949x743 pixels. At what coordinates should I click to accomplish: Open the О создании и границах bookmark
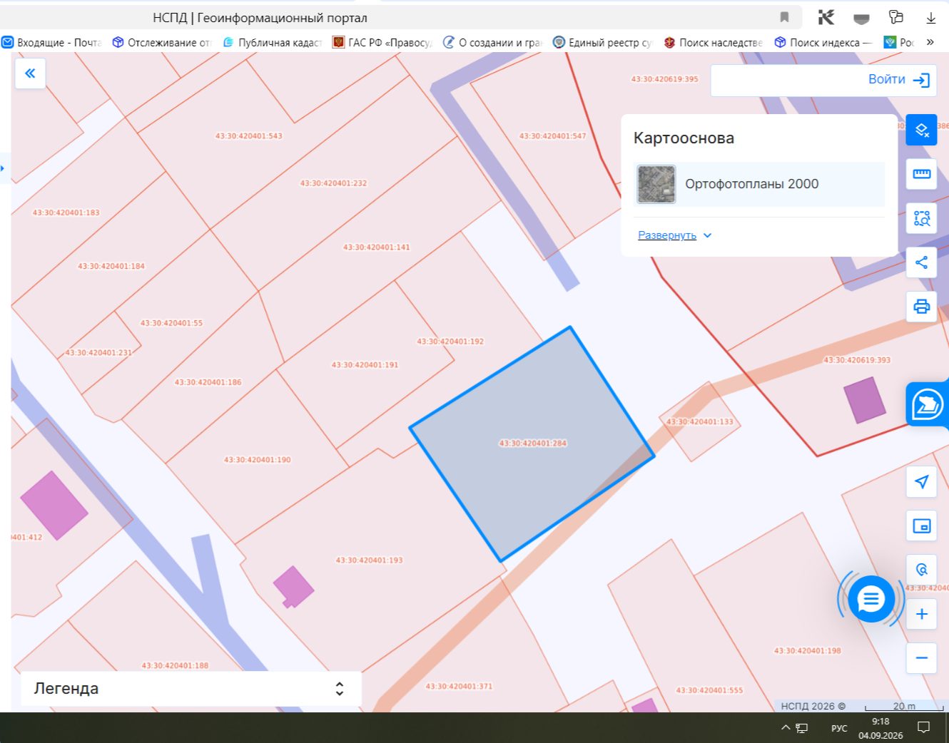(492, 43)
